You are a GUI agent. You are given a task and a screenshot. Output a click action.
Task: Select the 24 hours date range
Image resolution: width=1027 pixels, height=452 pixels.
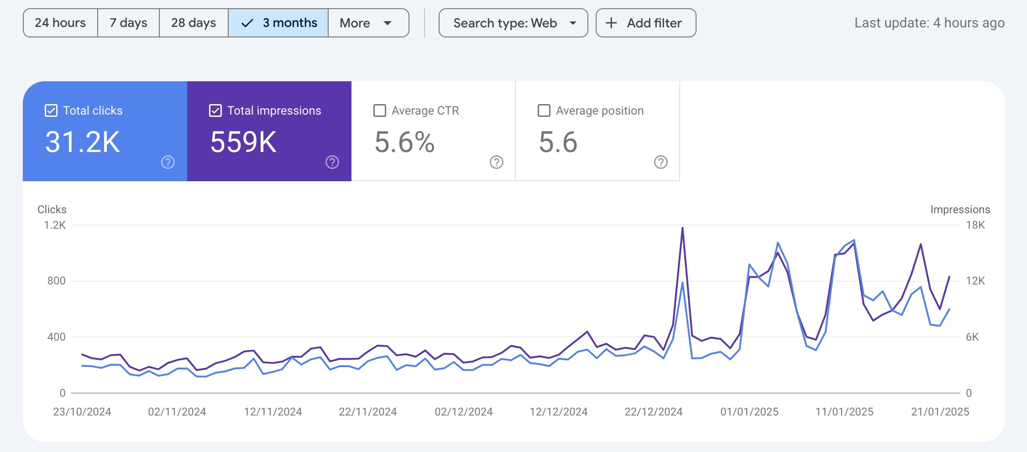click(60, 23)
